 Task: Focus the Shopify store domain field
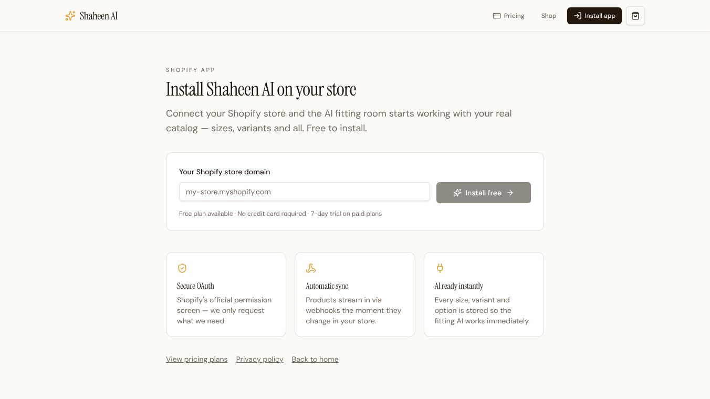tap(305, 192)
